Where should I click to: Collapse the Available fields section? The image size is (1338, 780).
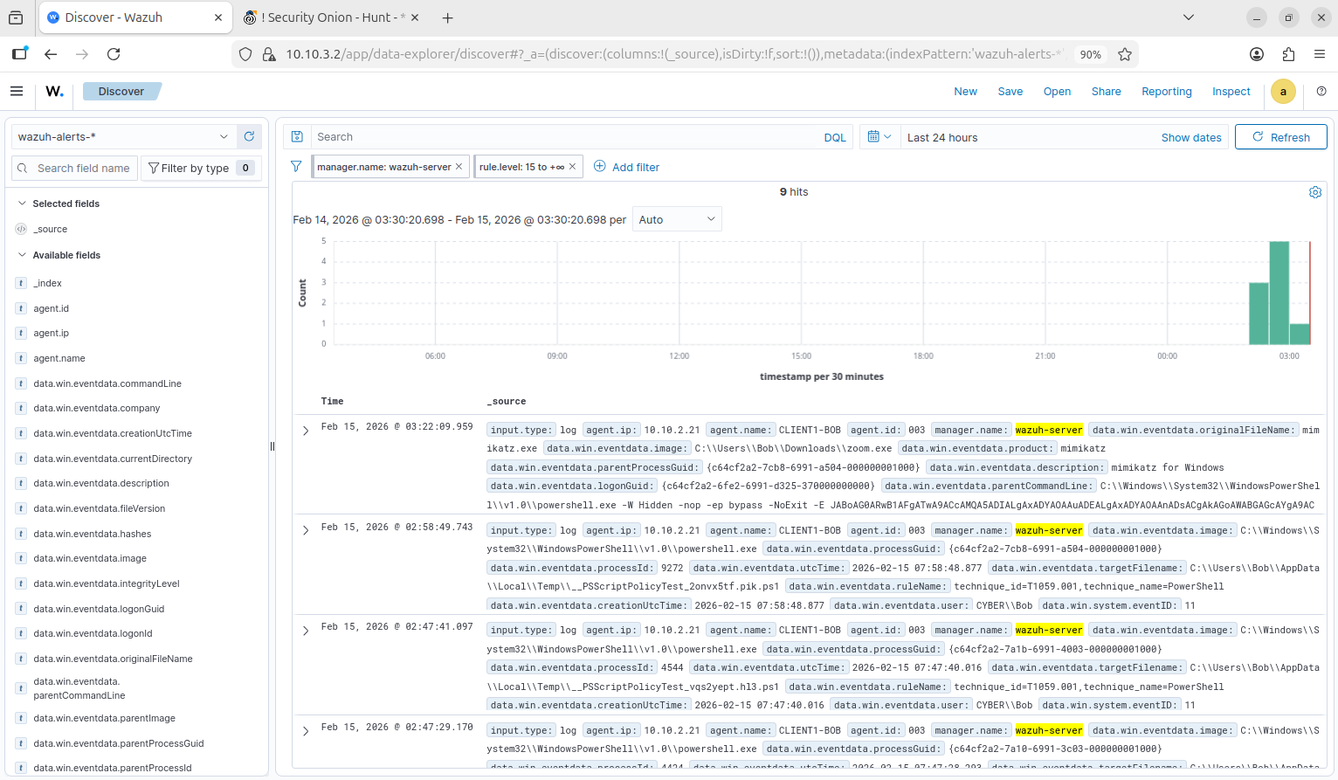(x=22, y=255)
